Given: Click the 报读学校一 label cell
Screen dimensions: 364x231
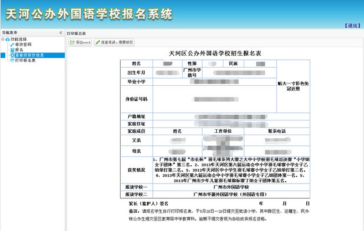Looking at the screenshot, I should click(x=137, y=187).
